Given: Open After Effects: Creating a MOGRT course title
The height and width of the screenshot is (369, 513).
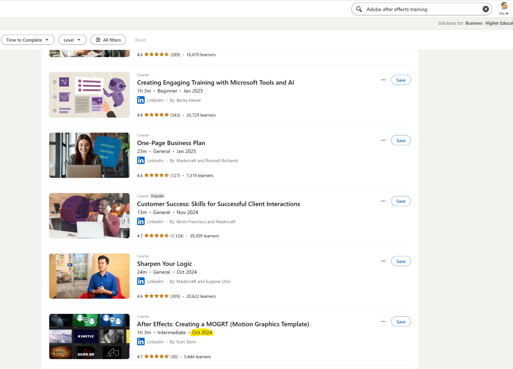Looking at the screenshot, I should (223, 324).
